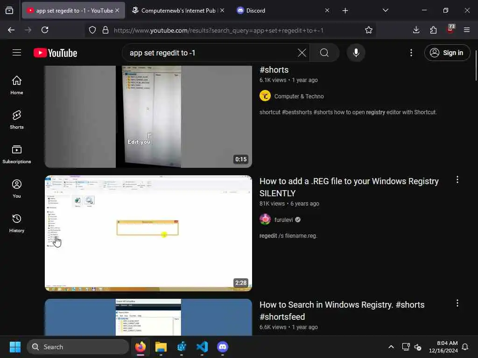This screenshot has width=478, height=358.
Task: Open browser extensions puzzle icon
Action: (x=433, y=30)
